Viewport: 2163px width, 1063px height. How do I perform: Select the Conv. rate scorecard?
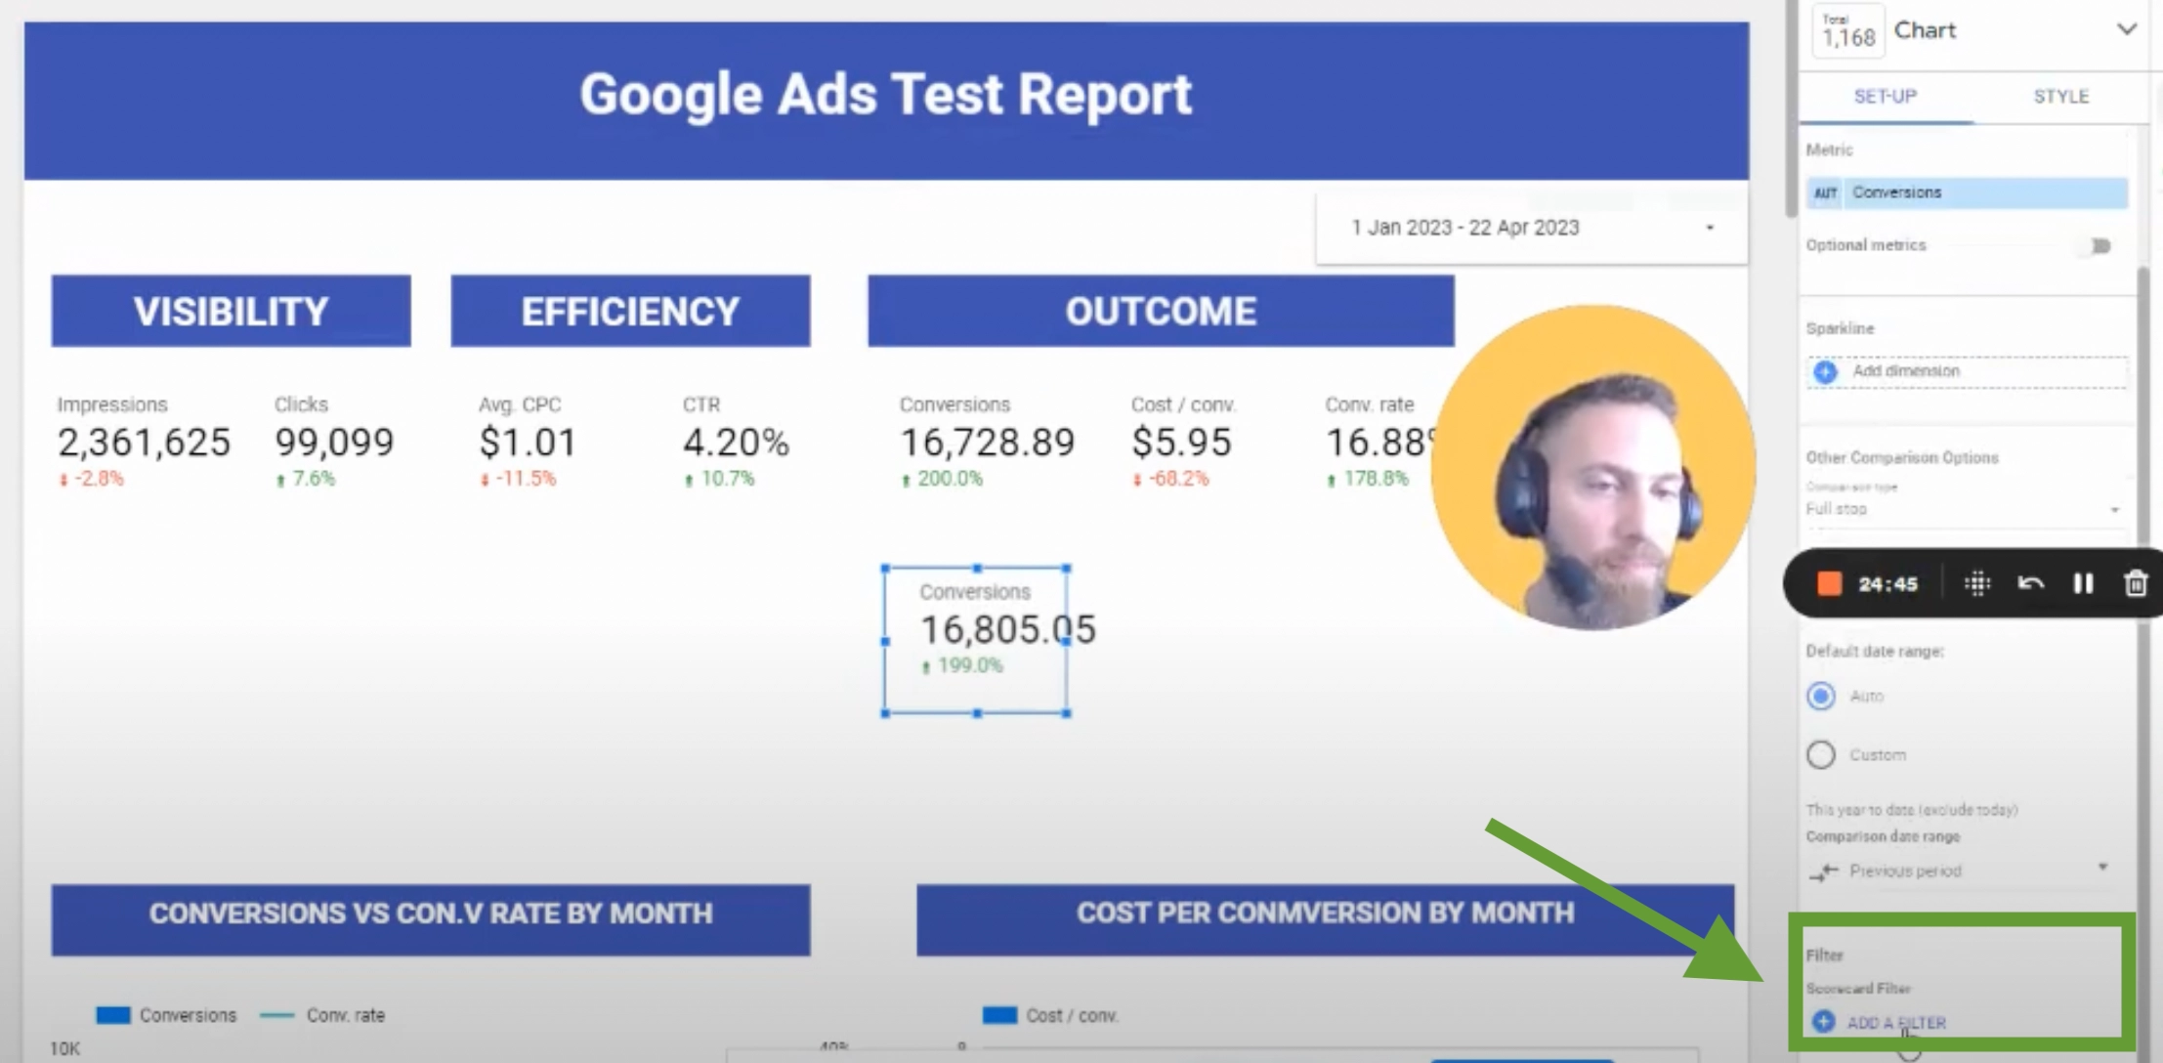coord(1379,442)
